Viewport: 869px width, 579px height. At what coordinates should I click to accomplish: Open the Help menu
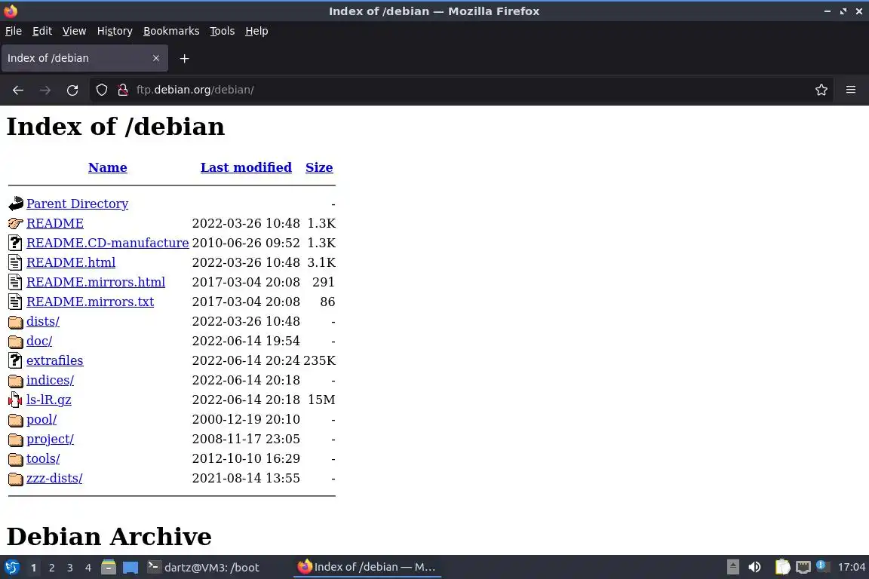pos(256,31)
